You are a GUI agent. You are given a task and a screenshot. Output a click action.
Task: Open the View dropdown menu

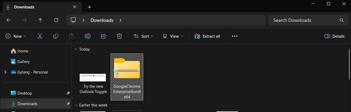[x=173, y=36]
